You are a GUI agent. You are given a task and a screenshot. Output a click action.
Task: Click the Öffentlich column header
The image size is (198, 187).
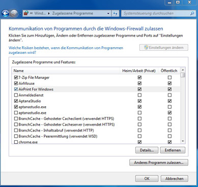click(169, 71)
